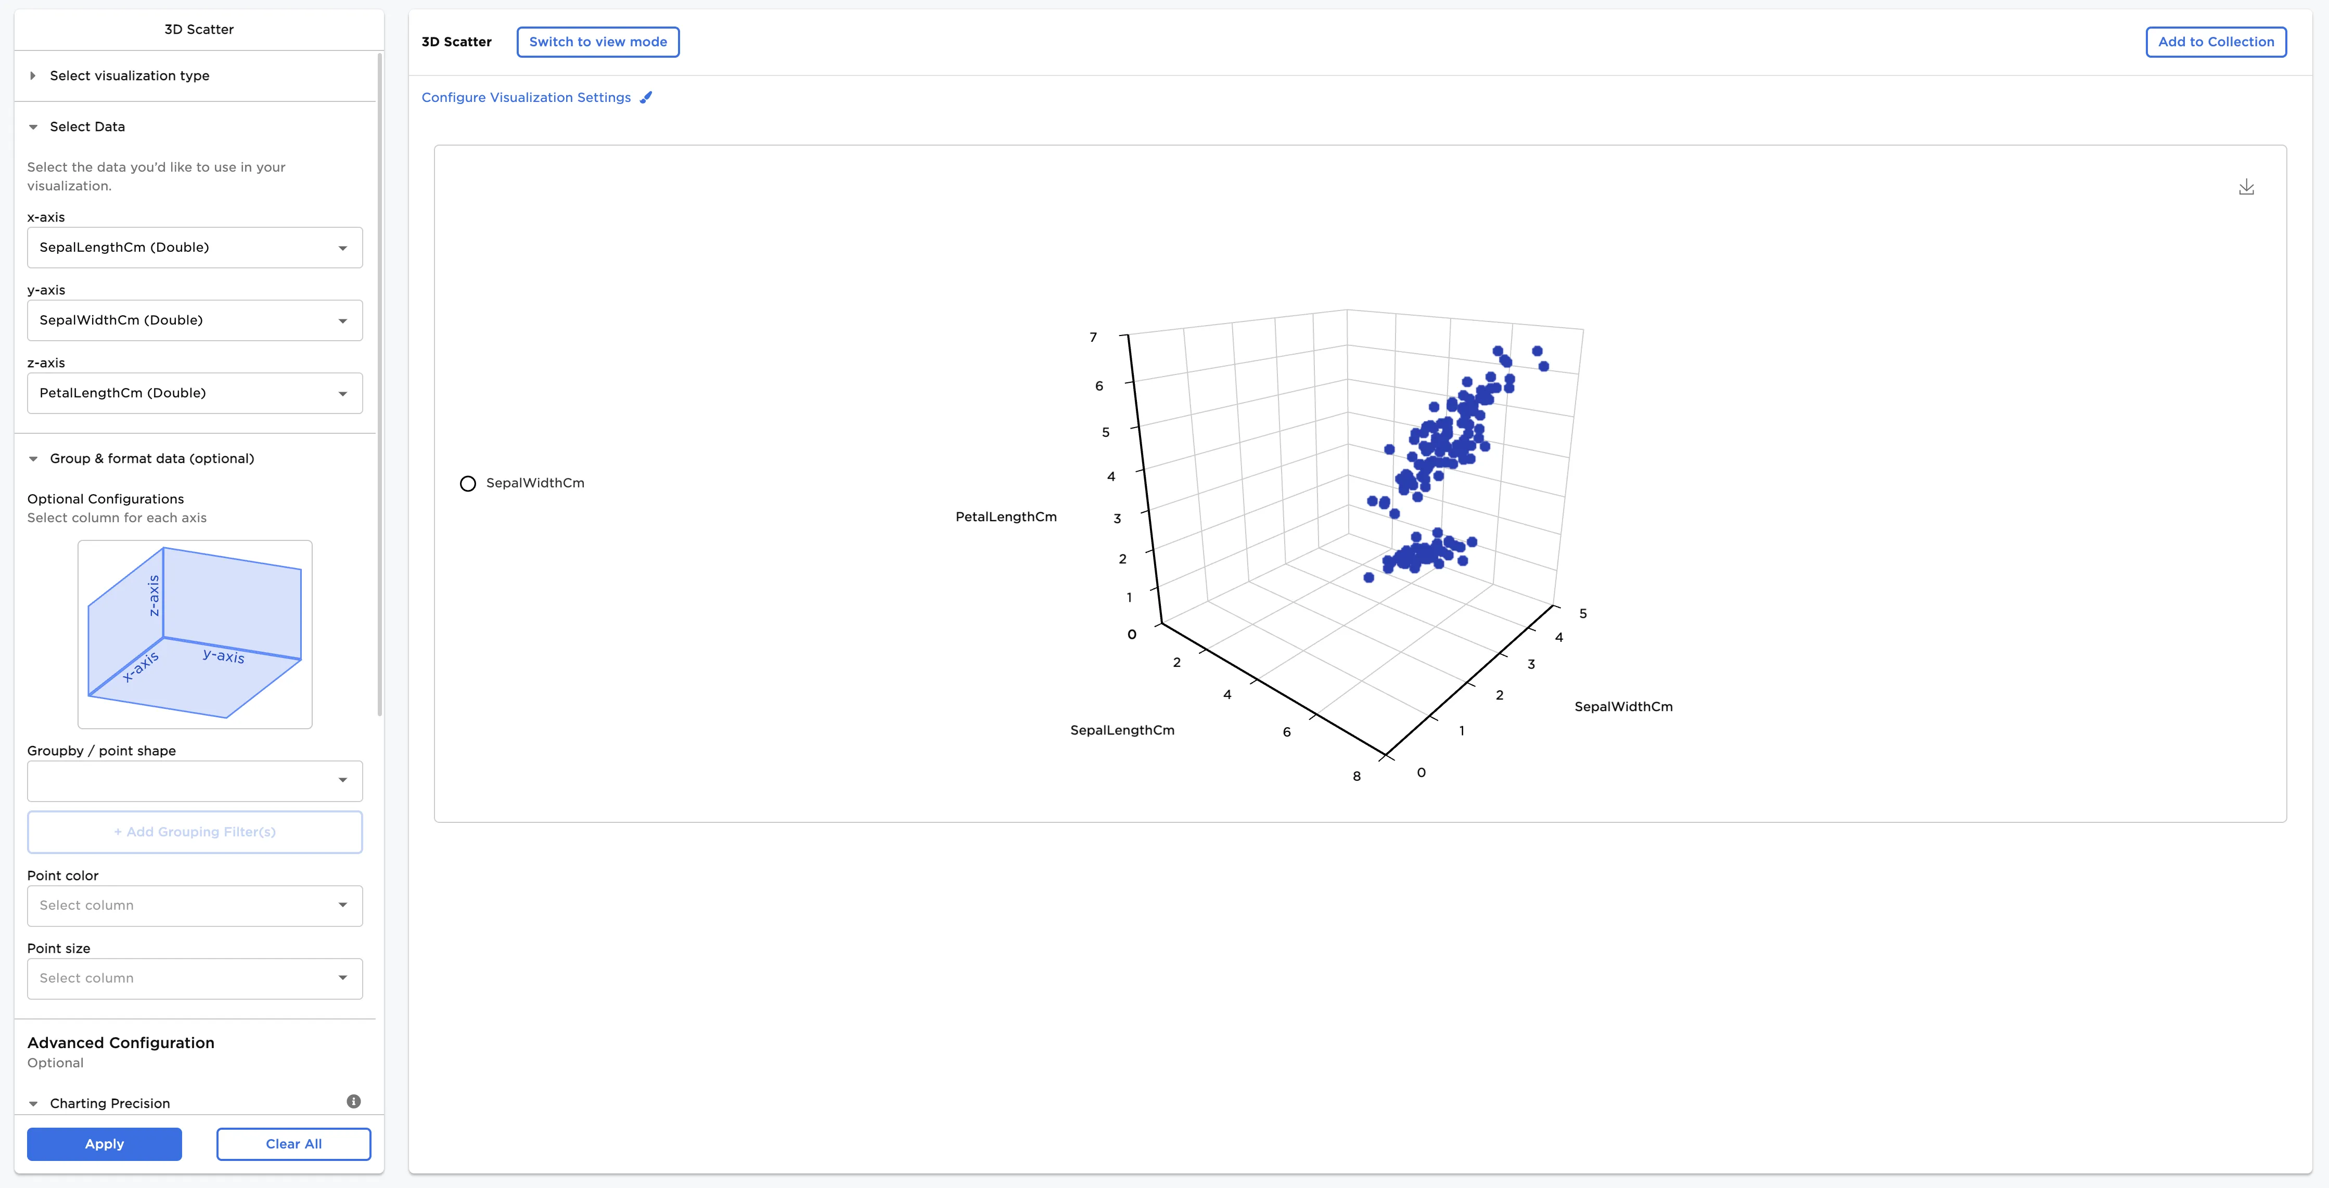Click the Clear All button
The width and height of the screenshot is (2329, 1188).
[293, 1144]
